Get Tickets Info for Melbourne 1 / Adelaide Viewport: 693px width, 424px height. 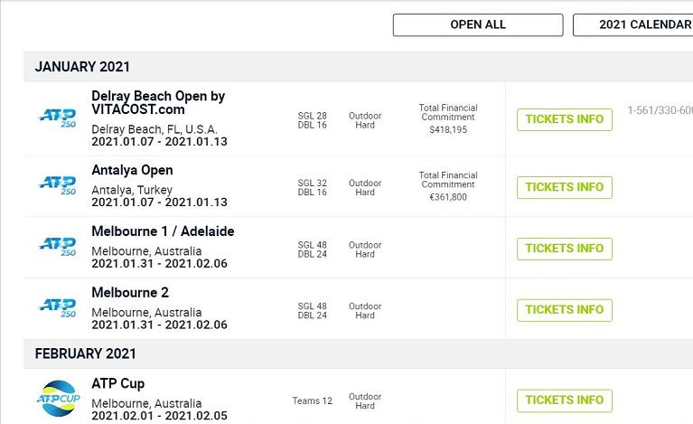tap(564, 249)
